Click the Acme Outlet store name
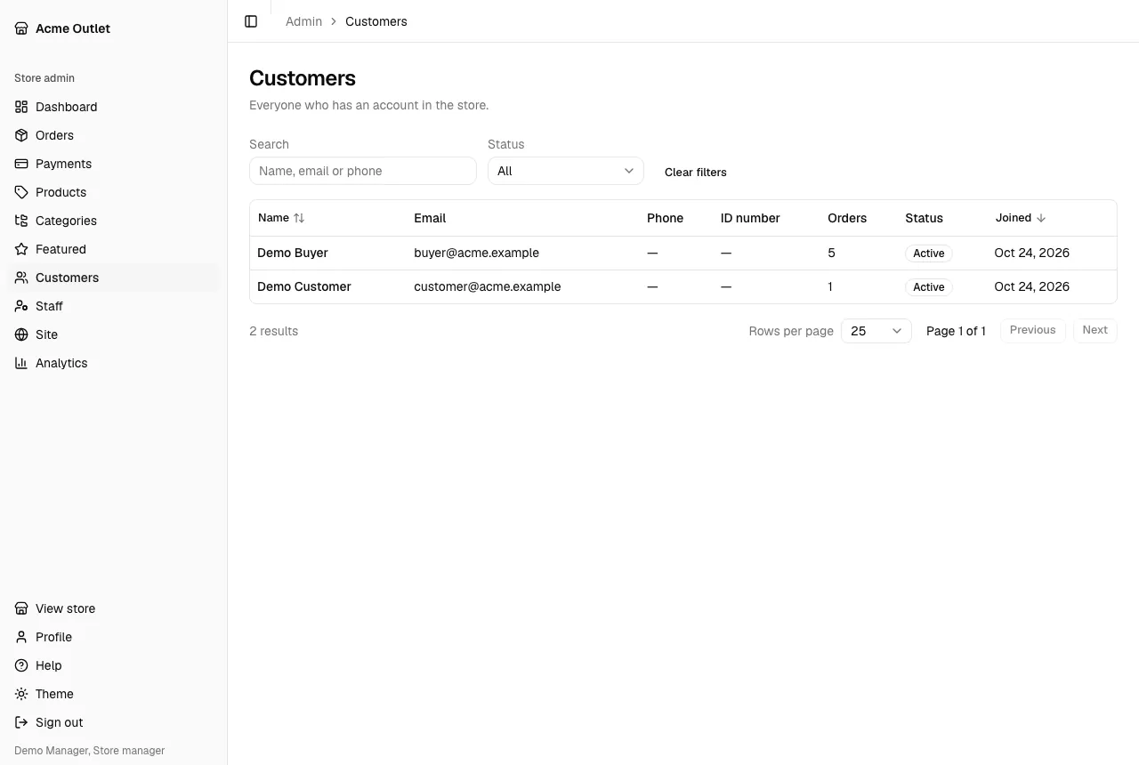Viewport: 1139px width, 765px height. click(73, 28)
